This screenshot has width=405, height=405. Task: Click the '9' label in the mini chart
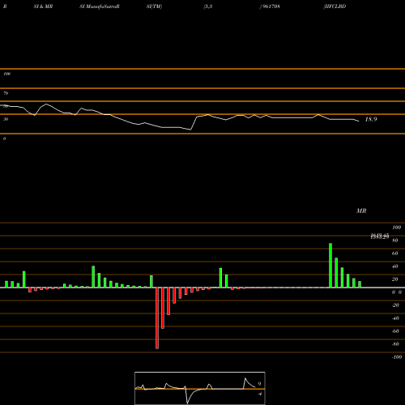point(259,384)
